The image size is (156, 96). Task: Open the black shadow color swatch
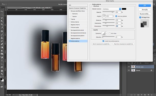pos(124,9)
